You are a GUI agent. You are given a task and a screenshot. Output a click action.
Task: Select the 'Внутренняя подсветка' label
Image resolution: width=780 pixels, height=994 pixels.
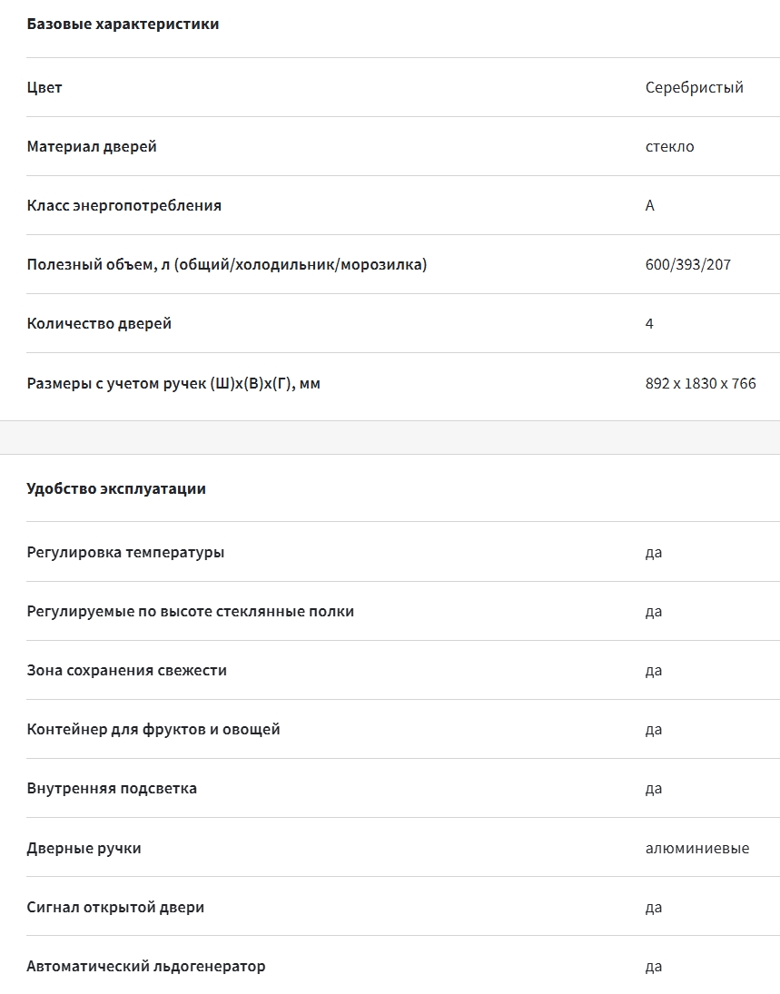[112, 788]
